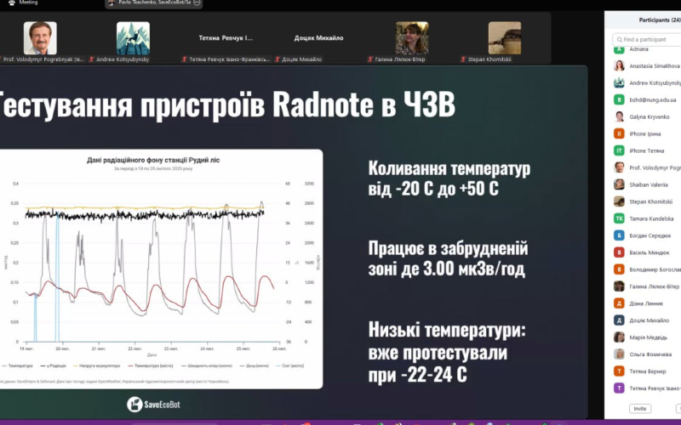Click Галина Лялюк-Вітер's avatar in participant list
The width and height of the screenshot is (681, 425).
(x=619, y=286)
